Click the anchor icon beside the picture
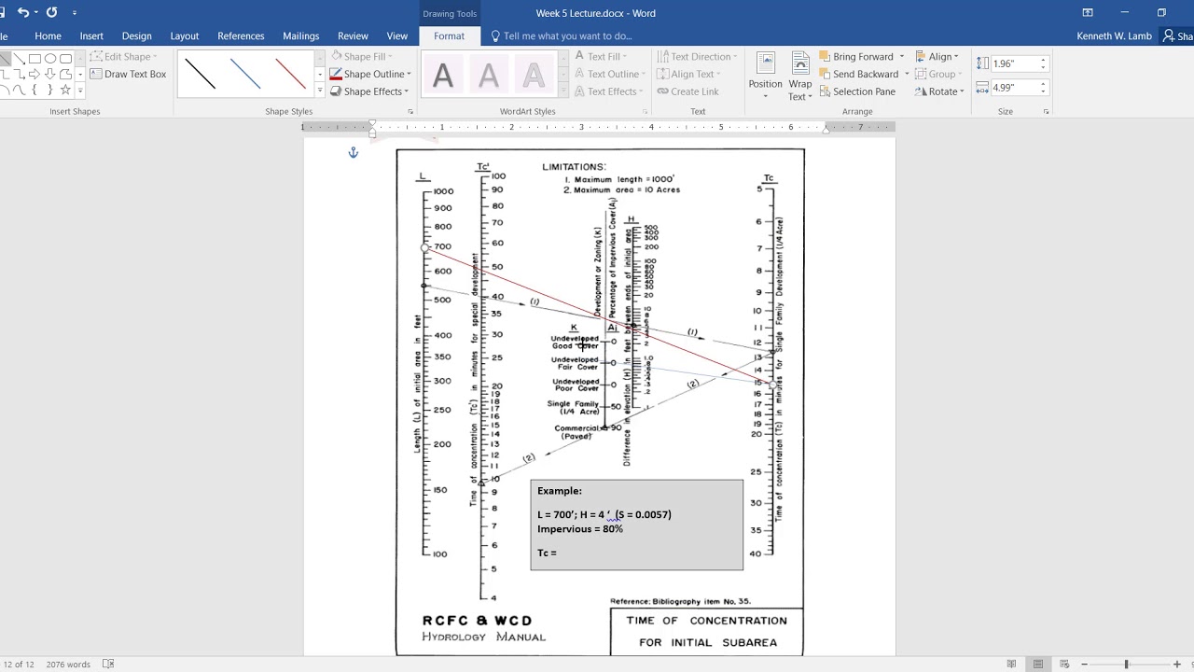The height and width of the screenshot is (672, 1194). click(x=353, y=152)
